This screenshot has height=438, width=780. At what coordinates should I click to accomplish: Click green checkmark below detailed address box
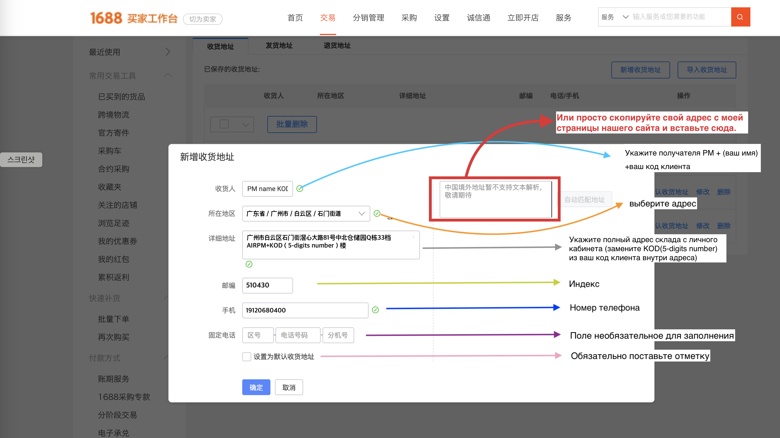pyautogui.click(x=249, y=264)
